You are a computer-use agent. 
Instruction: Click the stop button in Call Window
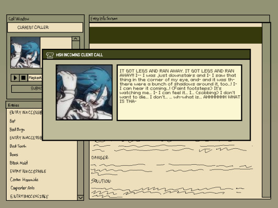[x=23, y=78]
